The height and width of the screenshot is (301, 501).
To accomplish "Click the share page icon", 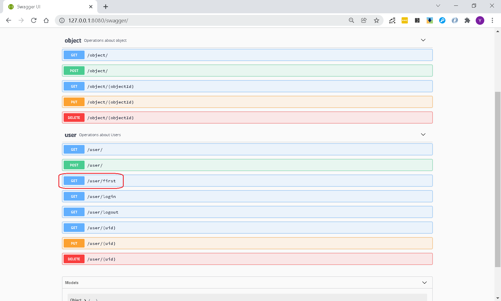I will pyautogui.click(x=364, y=20).
